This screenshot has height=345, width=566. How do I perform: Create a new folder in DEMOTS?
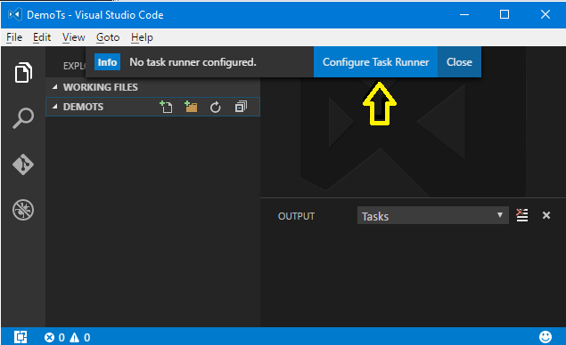pyautogui.click(x=191, y=107)
